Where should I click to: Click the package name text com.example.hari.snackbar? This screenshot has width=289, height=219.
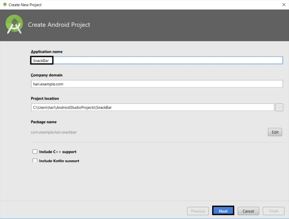point(54,132)
